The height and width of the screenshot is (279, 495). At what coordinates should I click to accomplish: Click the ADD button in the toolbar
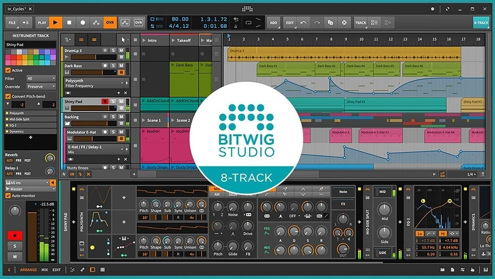tap(274, 22)
